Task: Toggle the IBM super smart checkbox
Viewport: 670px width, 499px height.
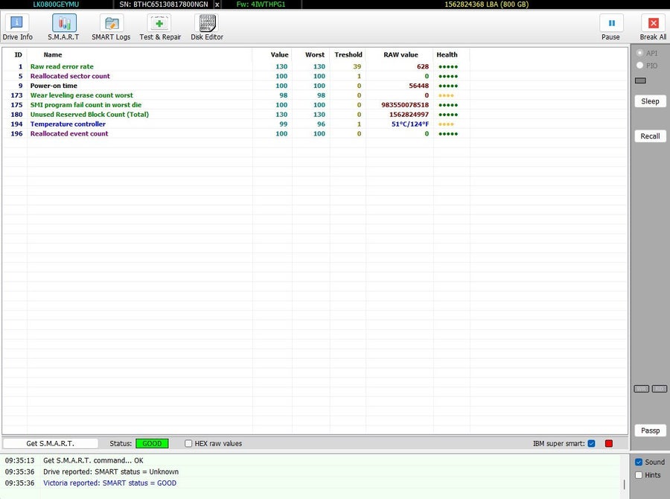Action: click(592, 443)
